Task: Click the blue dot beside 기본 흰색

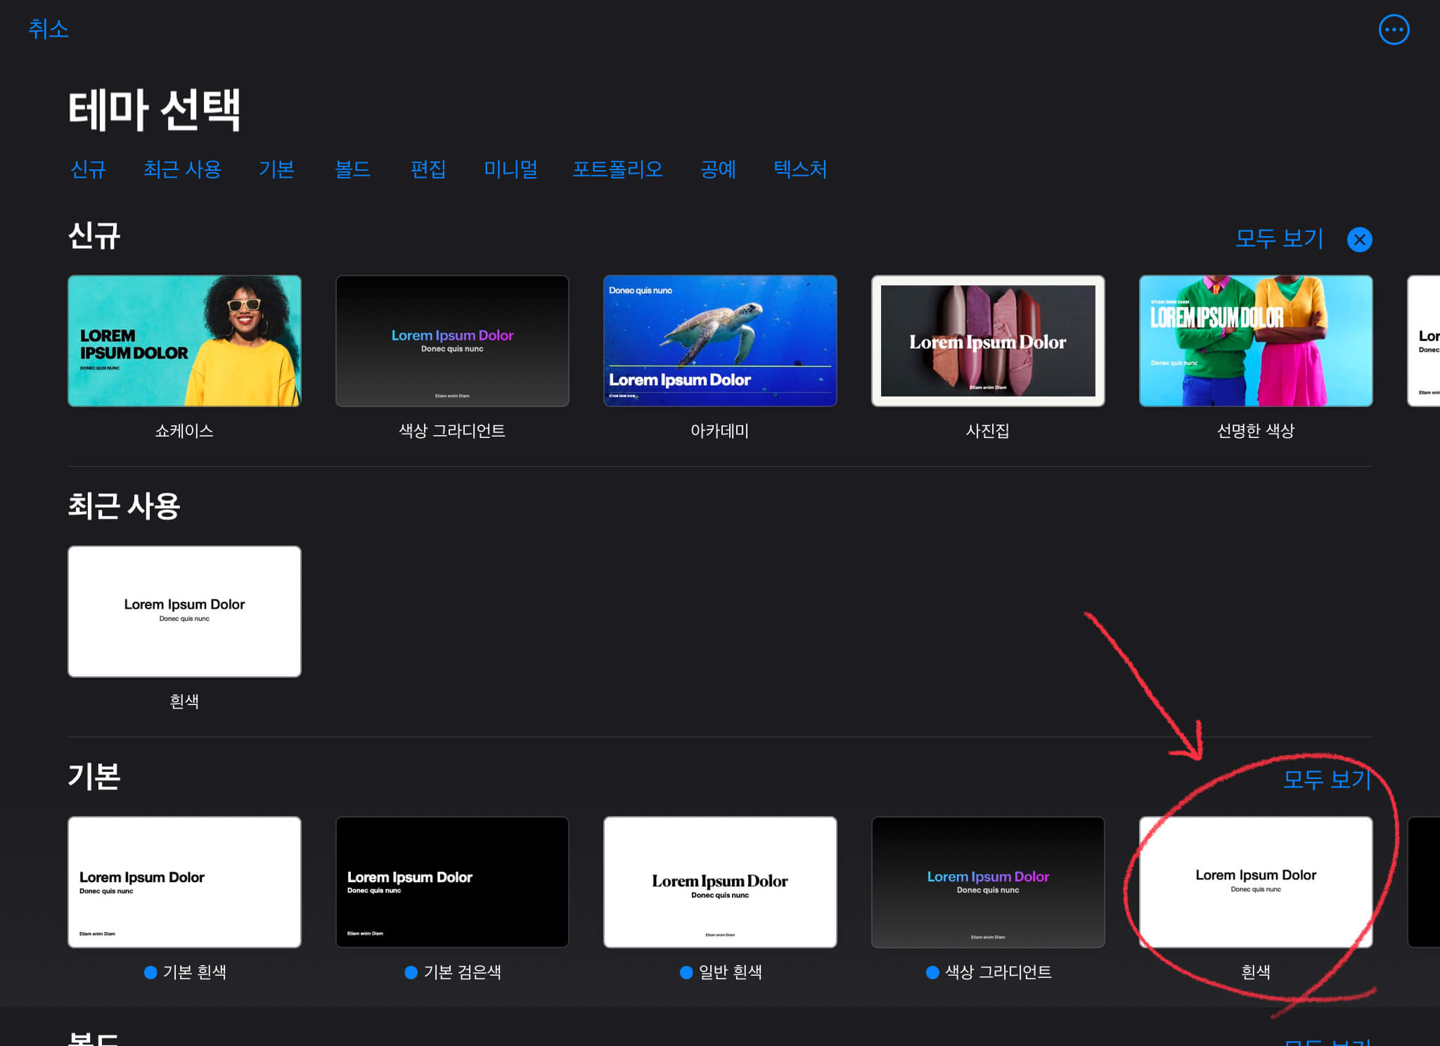Action: tap(150, 972)
